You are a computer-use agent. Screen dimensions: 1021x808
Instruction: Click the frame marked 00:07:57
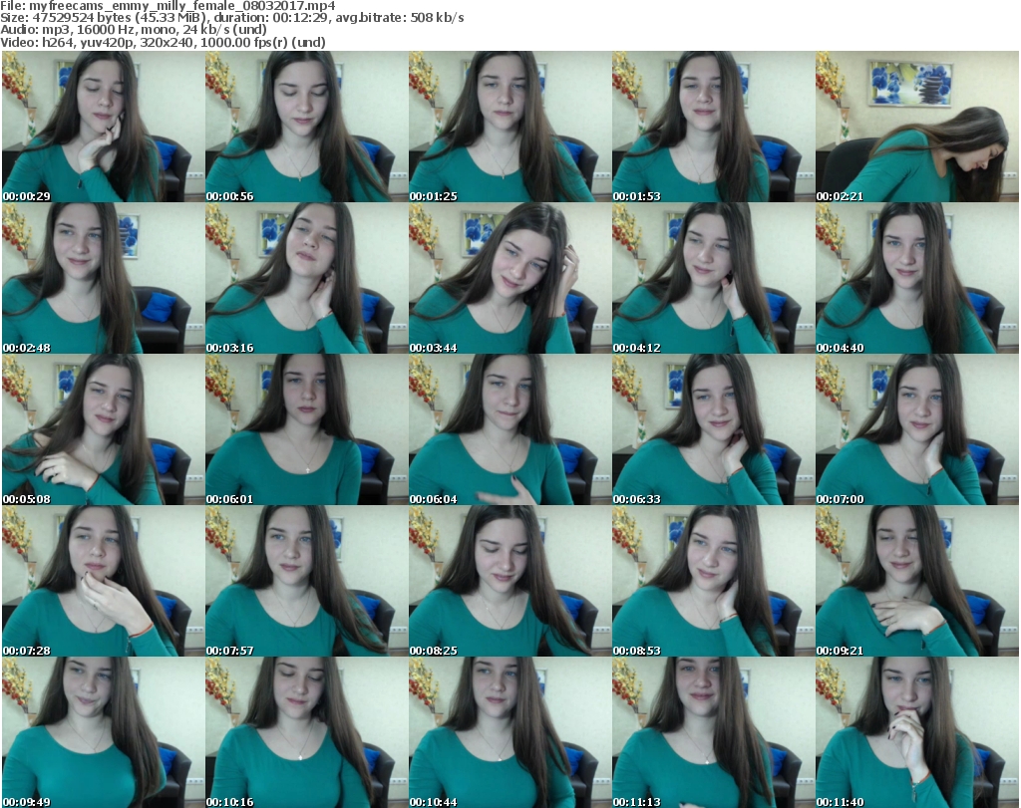(306, 581)
